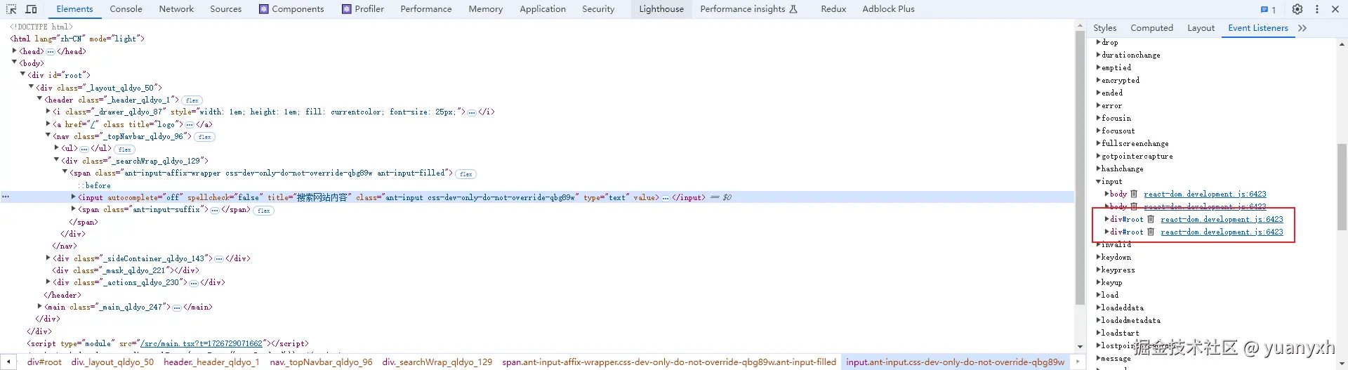Toggle flex badge on ant-input-affix-wrapper span
Image resolution: width=1348 pixels, height=370 pixels.
click(466, 174)
